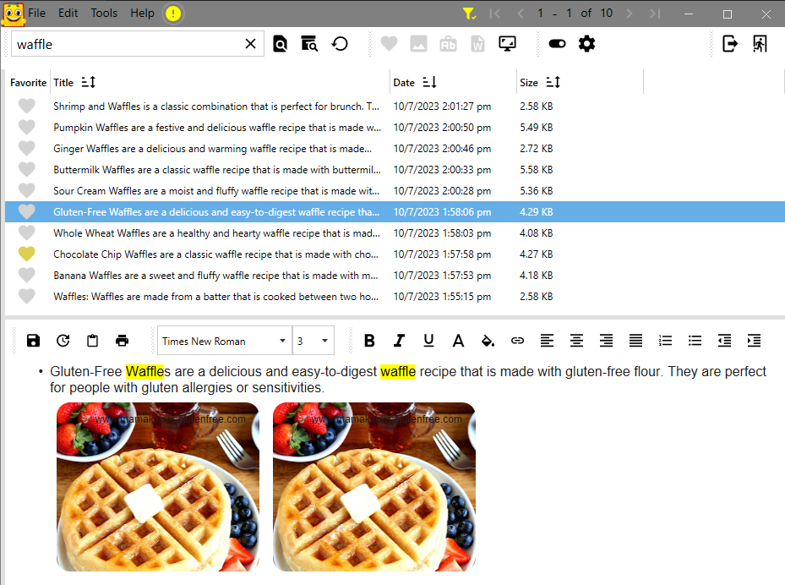Increase paragraph indent

(x=754, y=341)
